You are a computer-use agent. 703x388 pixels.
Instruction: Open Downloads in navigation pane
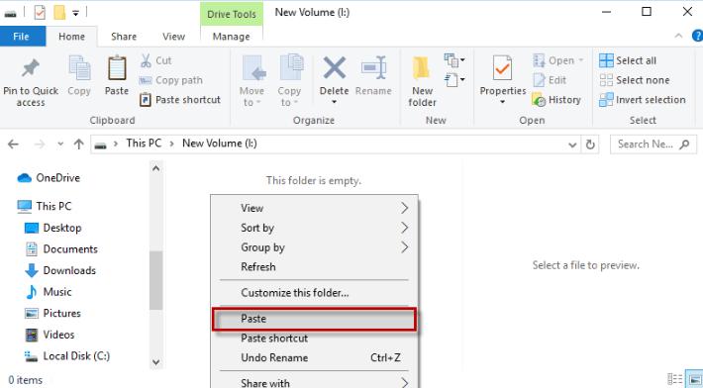click(60, 270)
